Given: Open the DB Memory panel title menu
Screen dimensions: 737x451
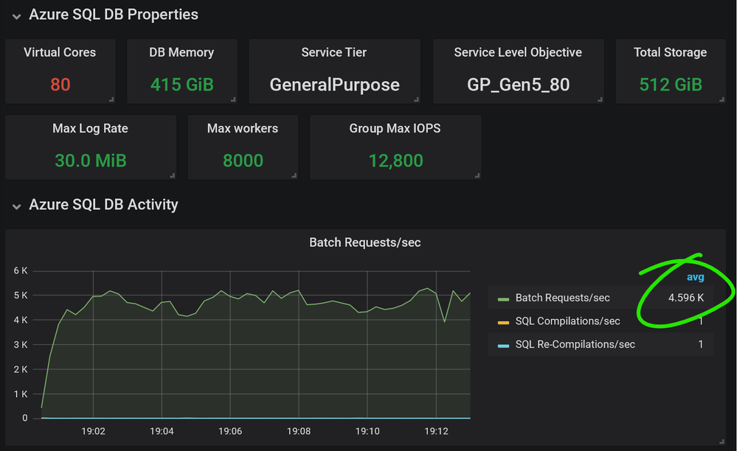Looking at the screenshot, I should pyautogui.click(x=181, y=52).
